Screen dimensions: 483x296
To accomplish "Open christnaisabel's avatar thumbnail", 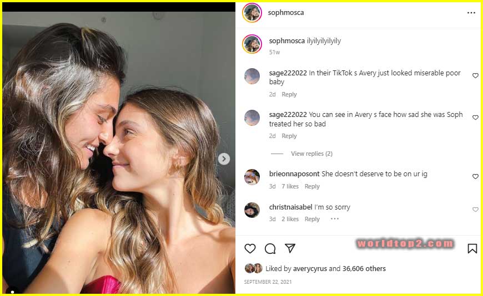I will [x=252, y=210].
